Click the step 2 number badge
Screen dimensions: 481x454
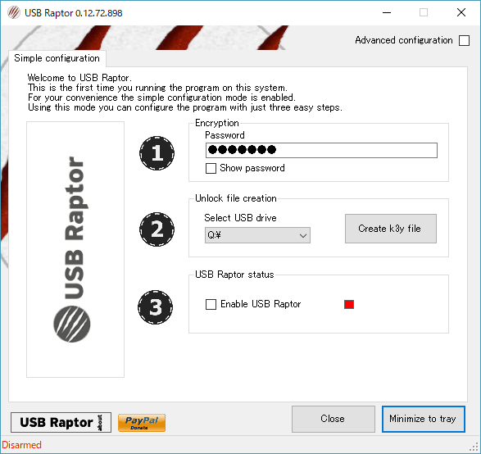pyautogui.click(x=157, y=229)
